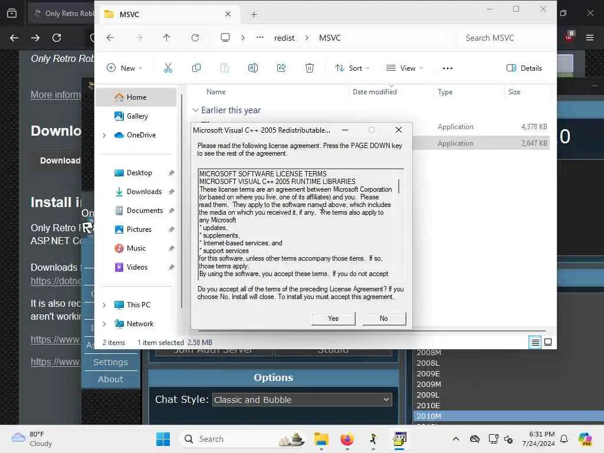Click the Cut icon in Explorer toolbar
The width and height of the screenshot is (604, 453).
pyautogui.click(x=168, y=68)
